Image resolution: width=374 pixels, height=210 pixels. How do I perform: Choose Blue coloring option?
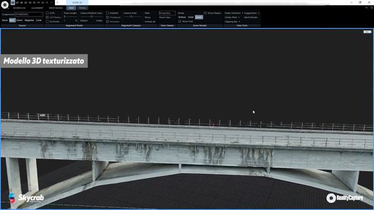pos(12,20)
